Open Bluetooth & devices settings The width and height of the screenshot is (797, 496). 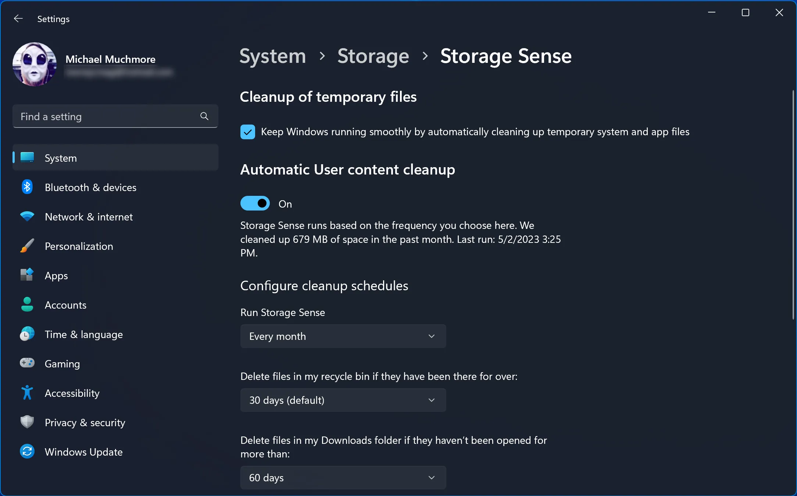pos(115,187)
